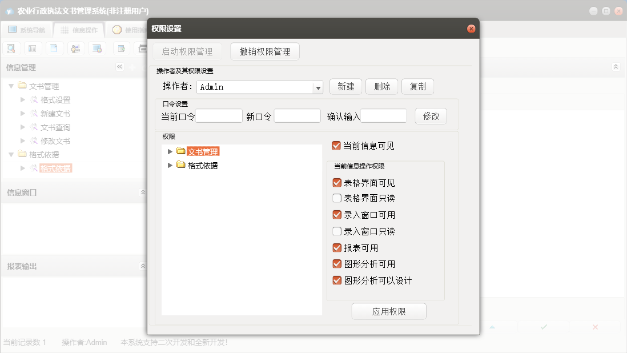Viewport: 627px width, 353px height.
Task: Close the 权限设置 dialog with the red button
Action: (x=471, y=29)
